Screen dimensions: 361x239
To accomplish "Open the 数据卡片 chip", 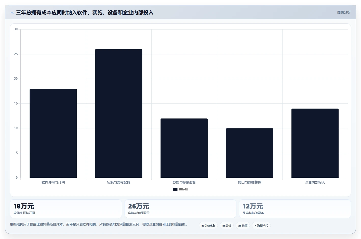I will tap(261, 226).
